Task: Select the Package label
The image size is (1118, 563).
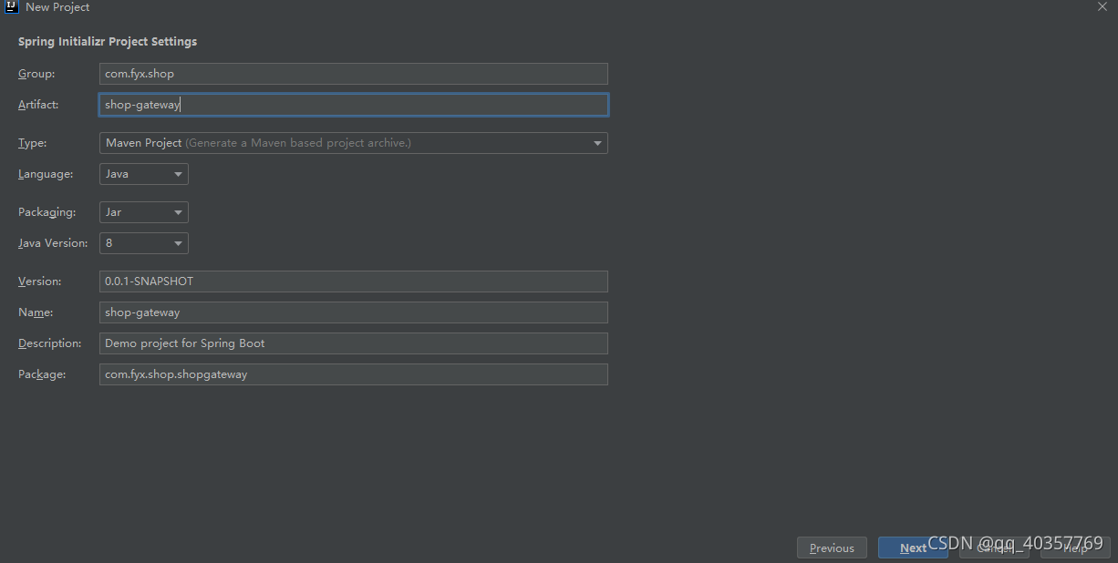Action: point(42,374)
